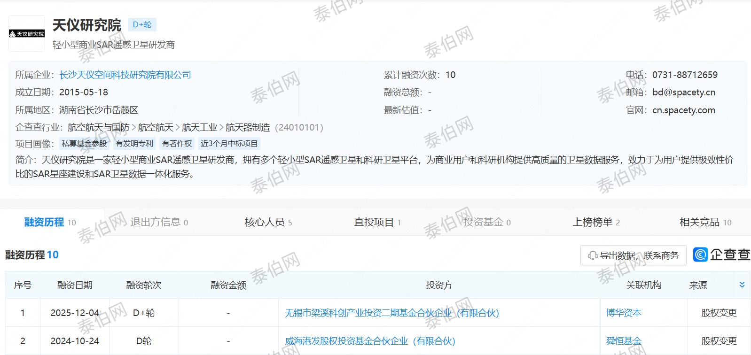Click the 企查查 brand logo icon
The width and height of the screenshot is (751, 355).
[701, 255]
